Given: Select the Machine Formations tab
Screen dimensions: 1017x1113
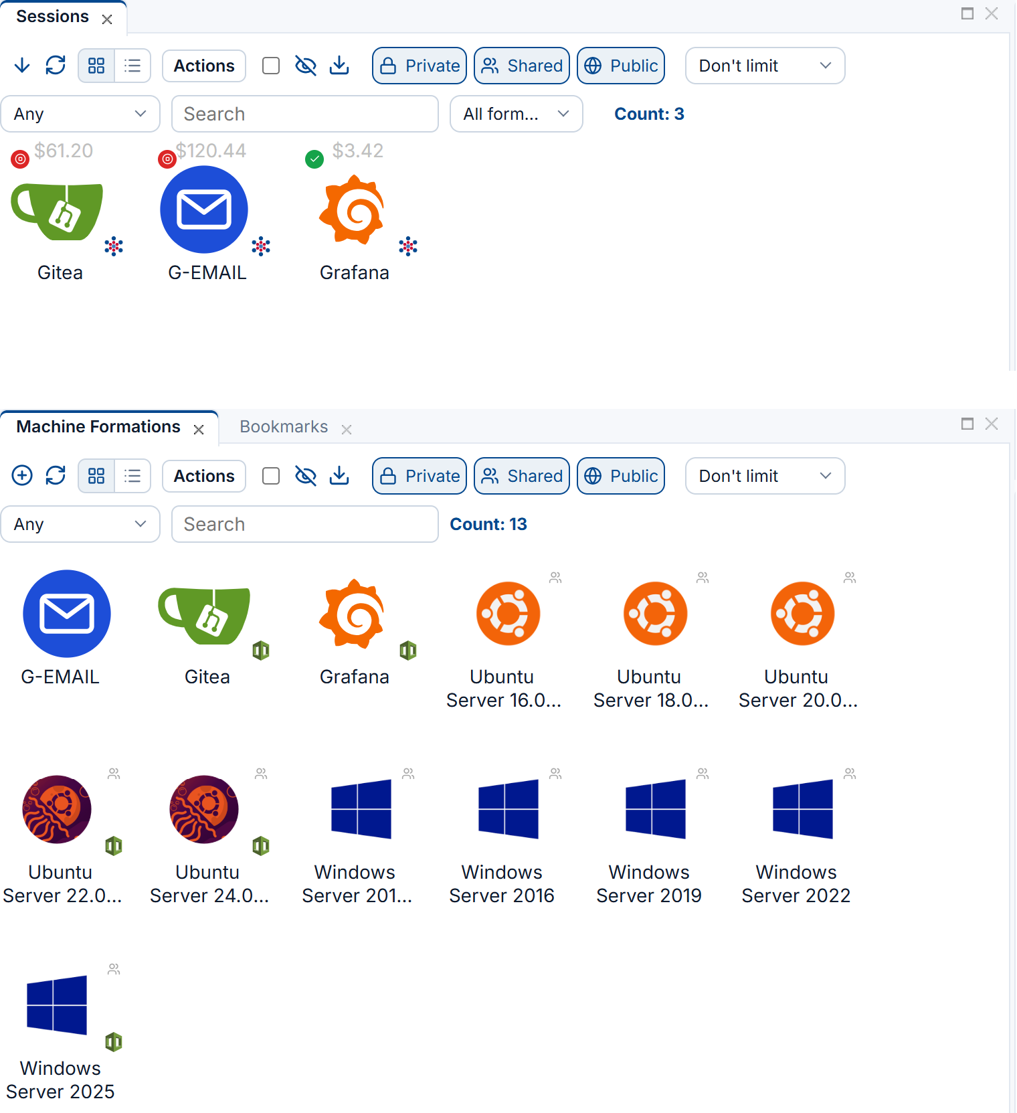Looking at the screenshot, I should click(x=98, y=426).
